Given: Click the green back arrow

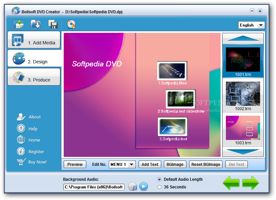Looking at the screenshot, I should pyautogui.click(x=231, y=183).
